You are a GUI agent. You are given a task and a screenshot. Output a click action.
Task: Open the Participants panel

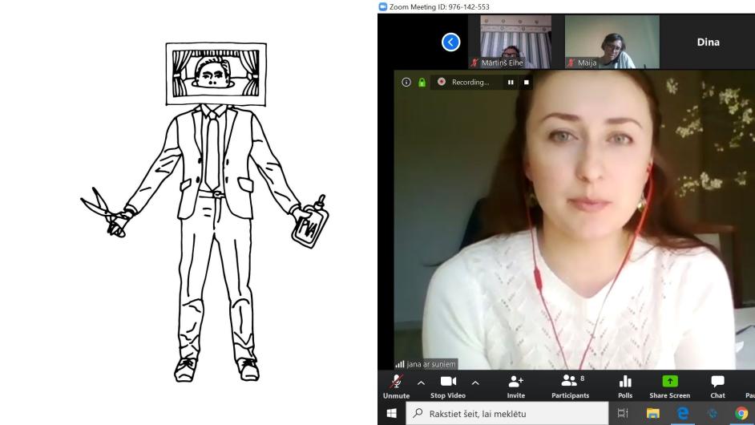pyautogui.click(x=570, y=384)
